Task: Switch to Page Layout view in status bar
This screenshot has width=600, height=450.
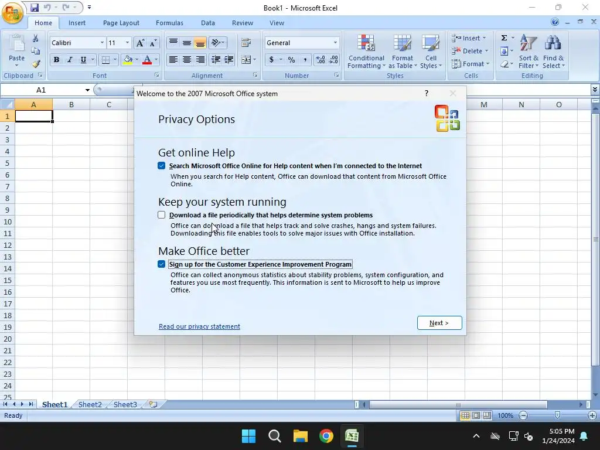Action: [x=476, y=415]
